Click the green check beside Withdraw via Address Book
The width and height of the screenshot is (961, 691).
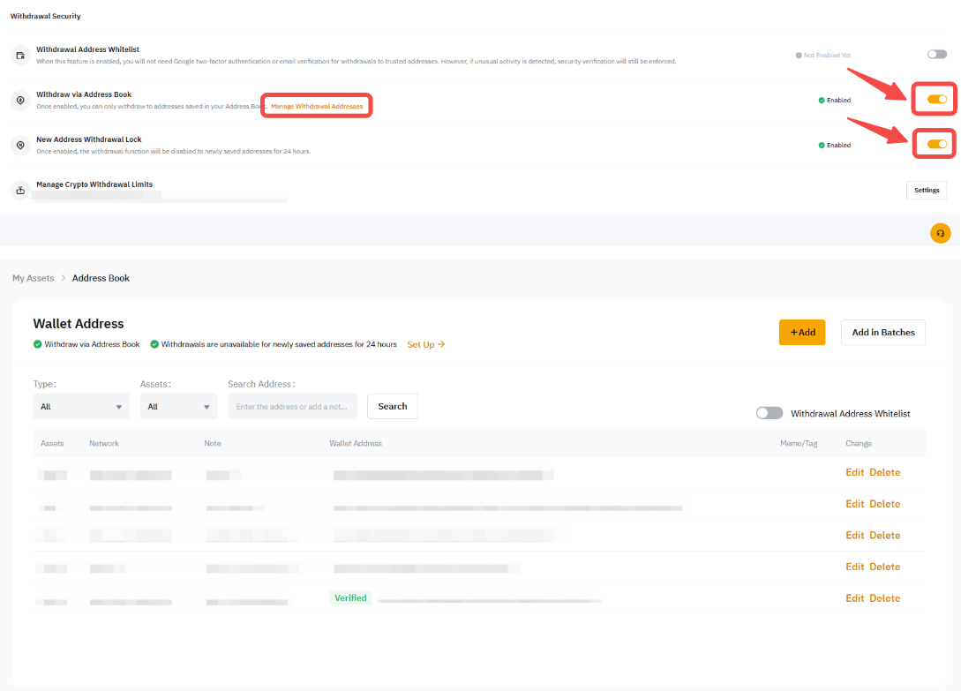37,344
